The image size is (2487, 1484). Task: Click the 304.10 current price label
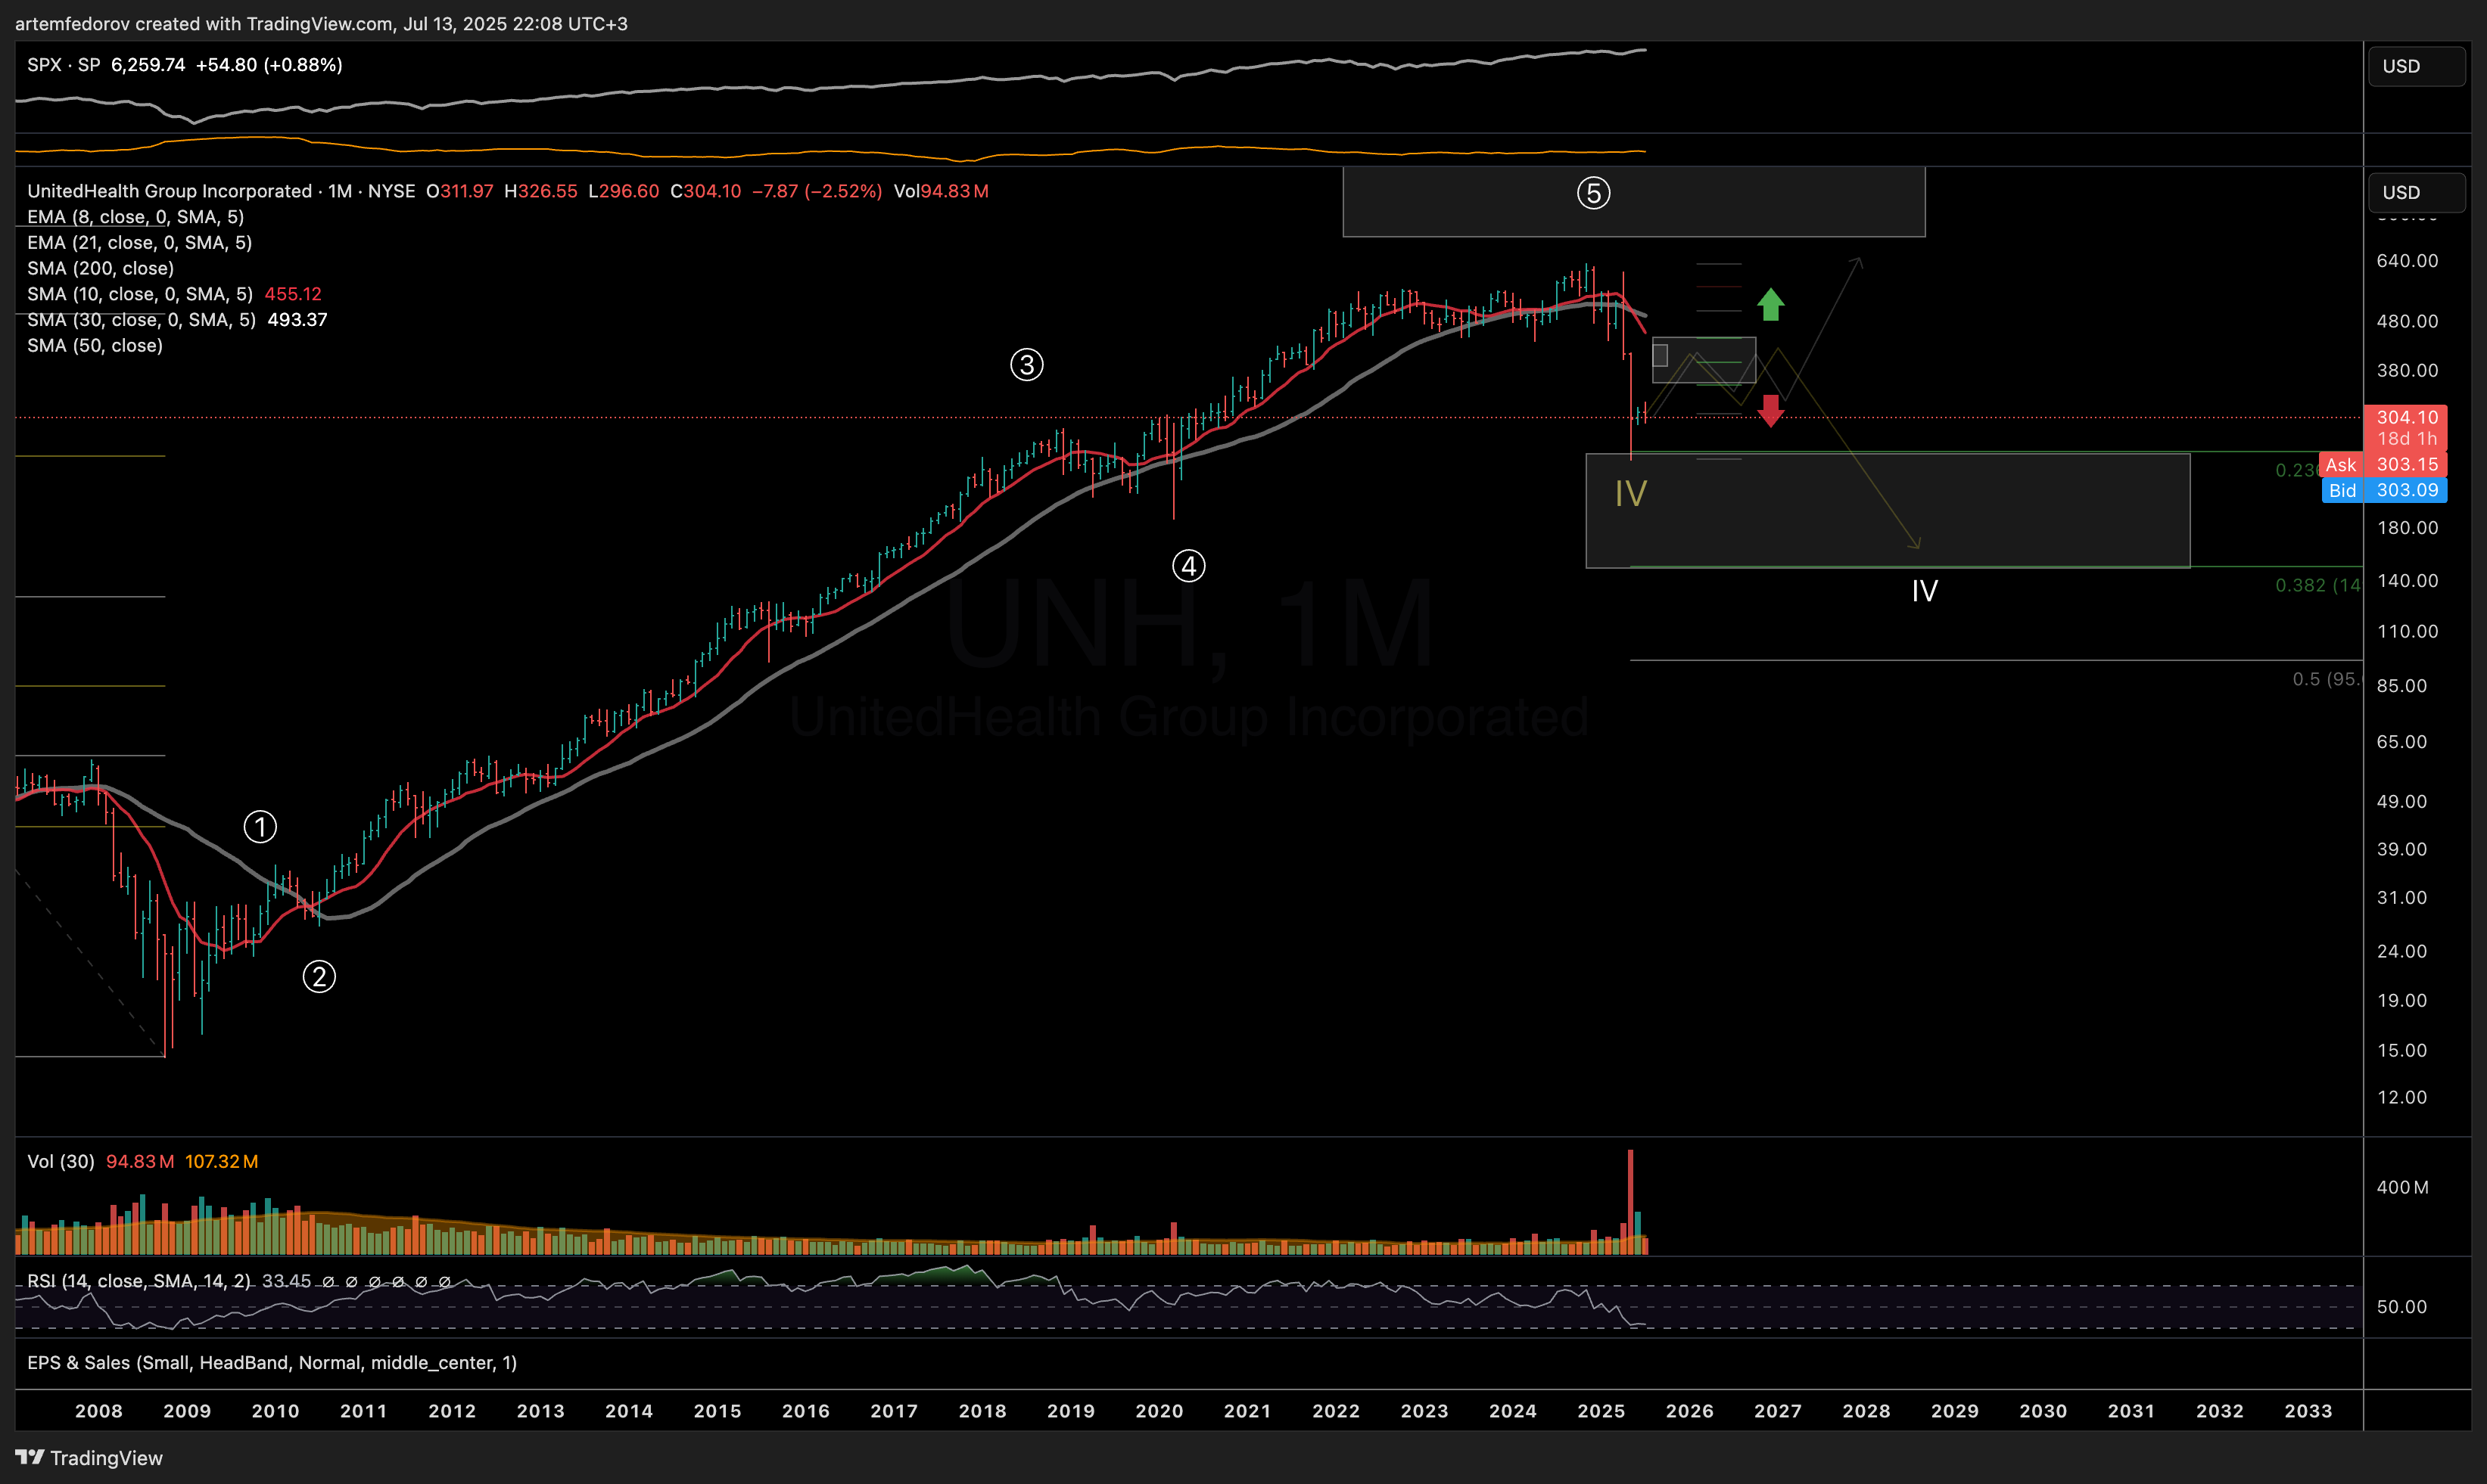point(2406,417)
